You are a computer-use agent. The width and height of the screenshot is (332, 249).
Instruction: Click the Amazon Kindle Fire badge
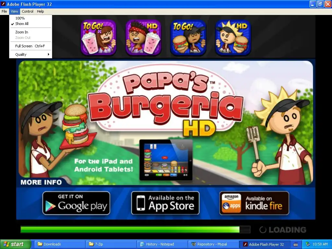254,203
